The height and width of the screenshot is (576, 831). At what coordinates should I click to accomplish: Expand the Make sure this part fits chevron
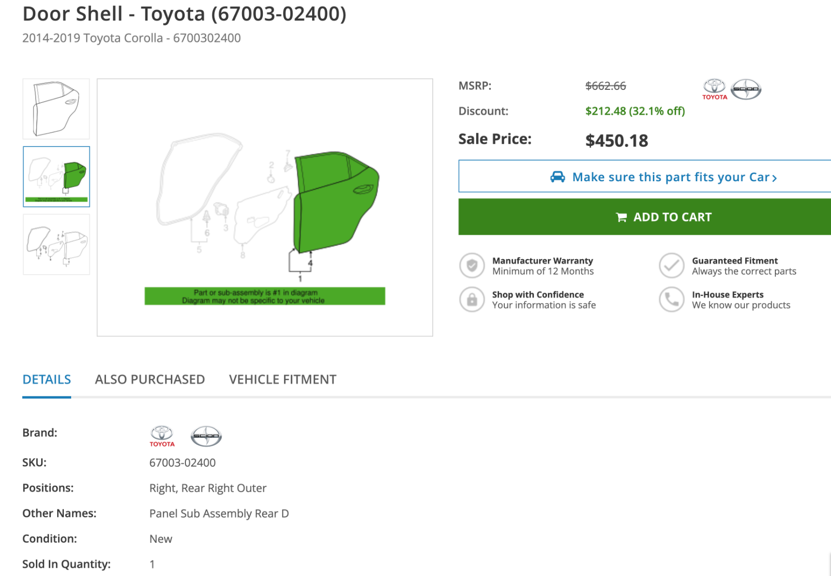pos(775,177)
